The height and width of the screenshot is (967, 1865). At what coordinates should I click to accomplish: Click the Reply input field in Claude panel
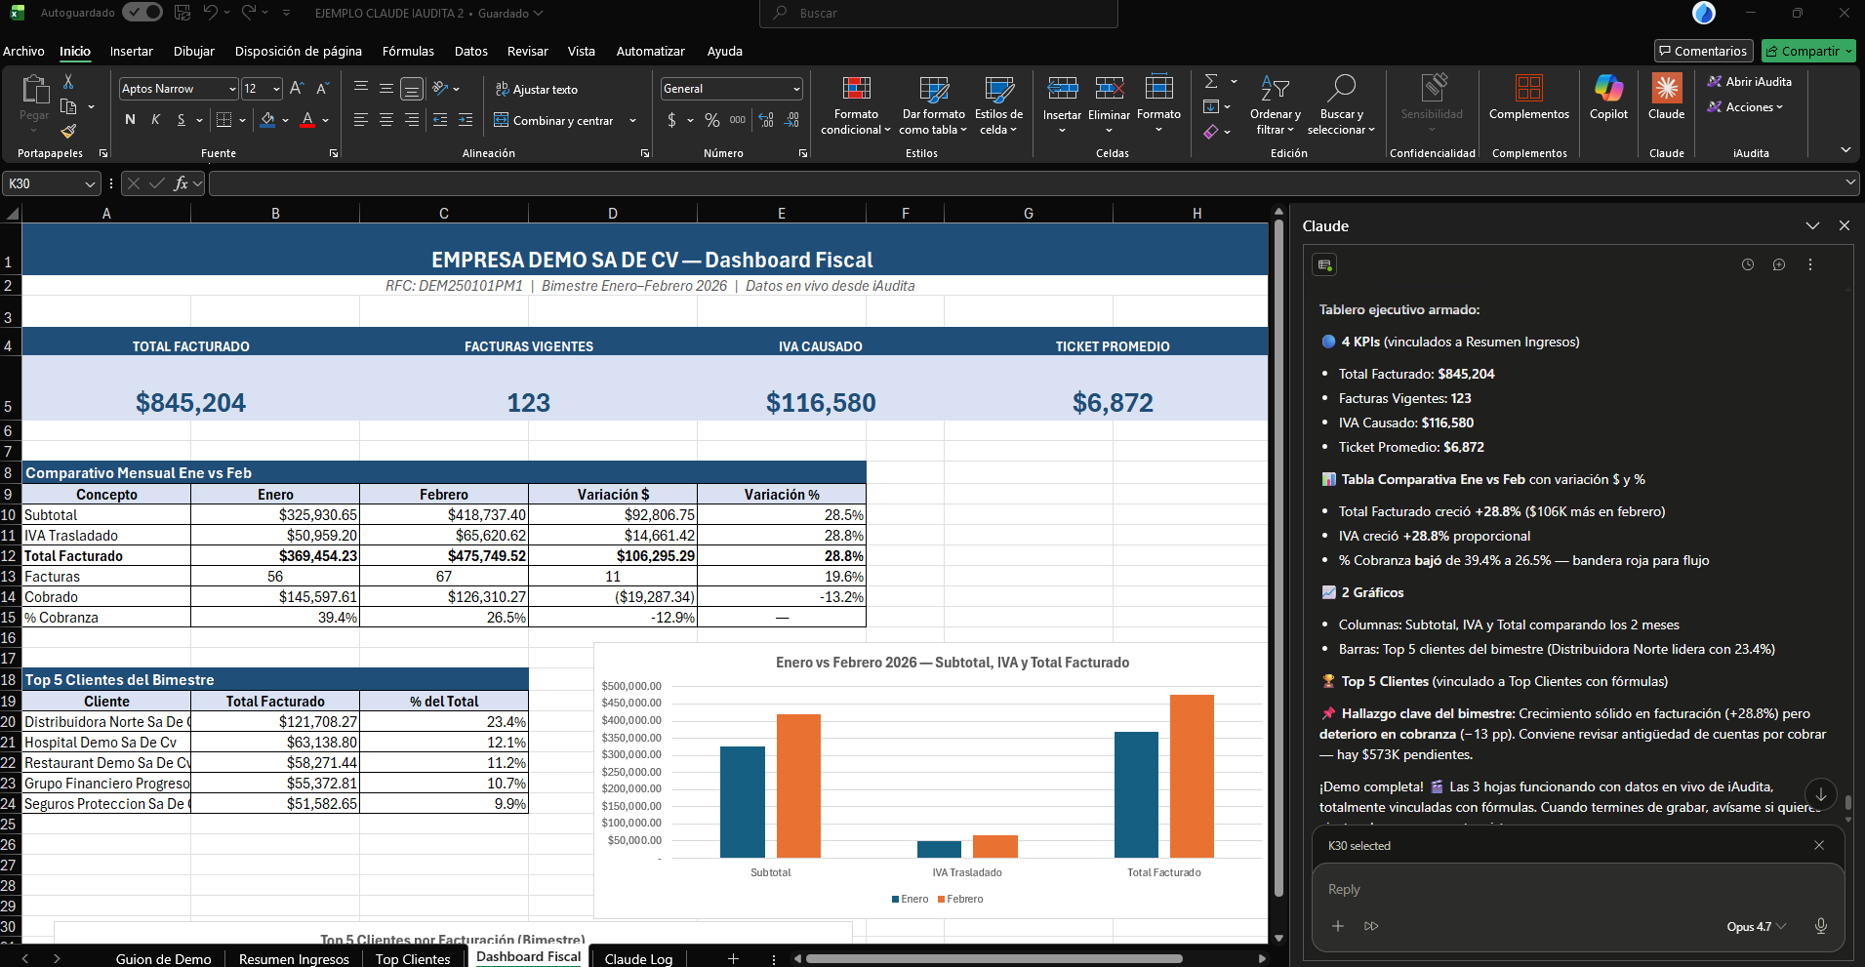1578,889
